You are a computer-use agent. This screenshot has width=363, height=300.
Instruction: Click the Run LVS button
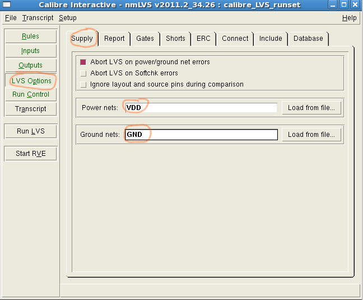tap(30, 131)
